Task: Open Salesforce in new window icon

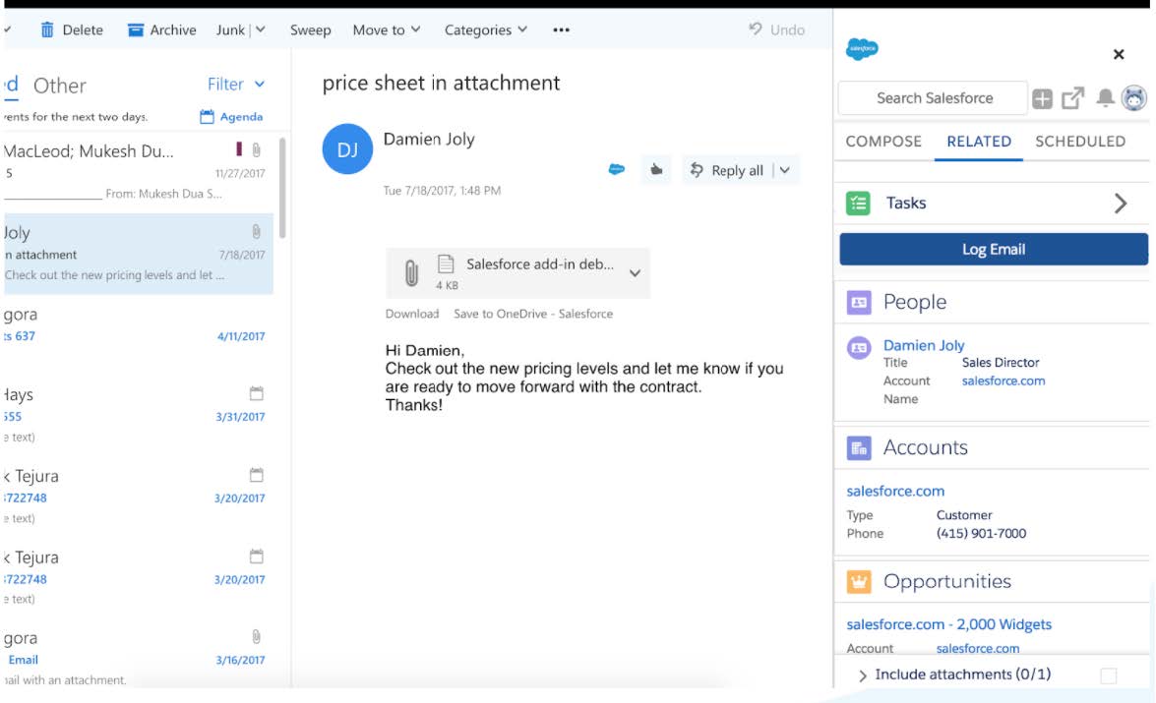Action: point(1072,98)
